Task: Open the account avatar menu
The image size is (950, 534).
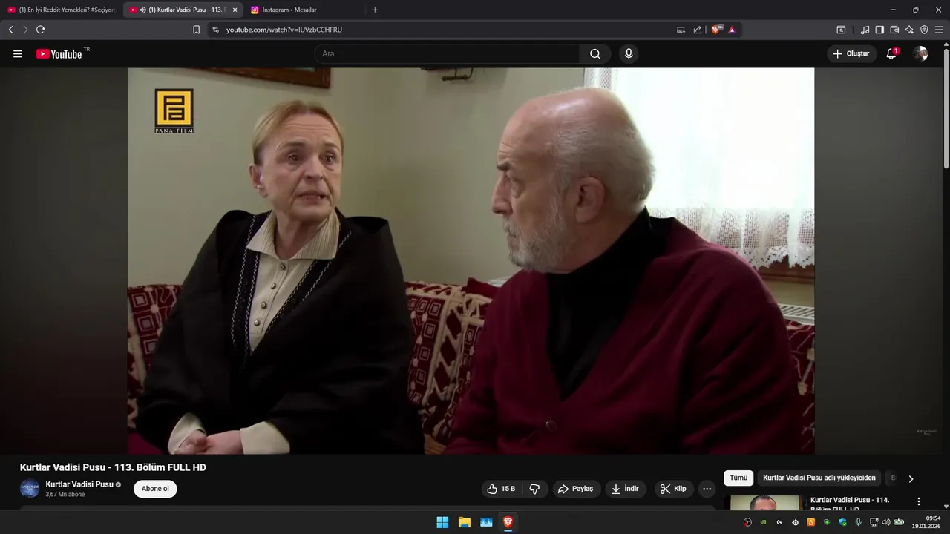Action: (920, 54)
